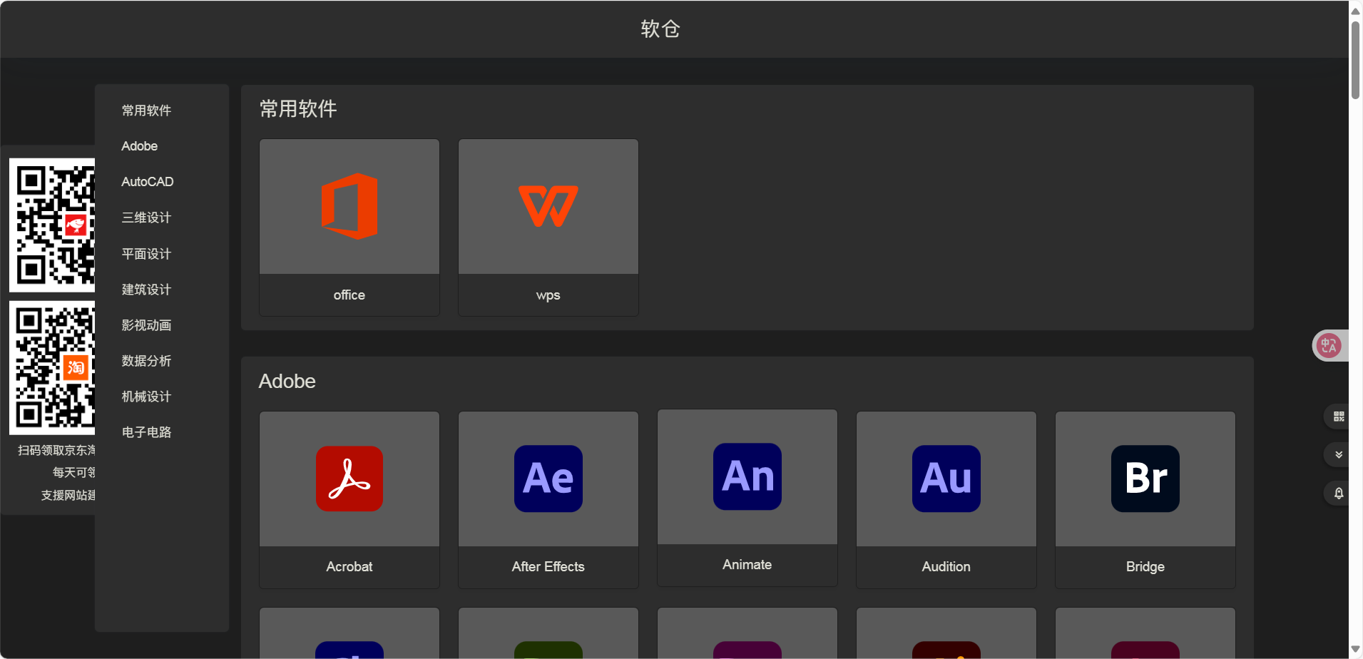Click the Bridge label text

[1145, 567]
